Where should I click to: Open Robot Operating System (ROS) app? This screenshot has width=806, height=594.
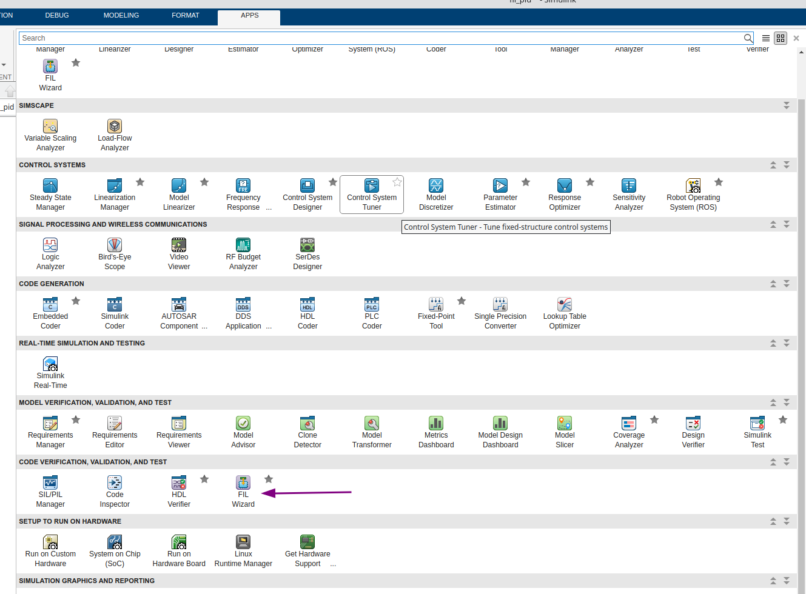pos(693,194)
